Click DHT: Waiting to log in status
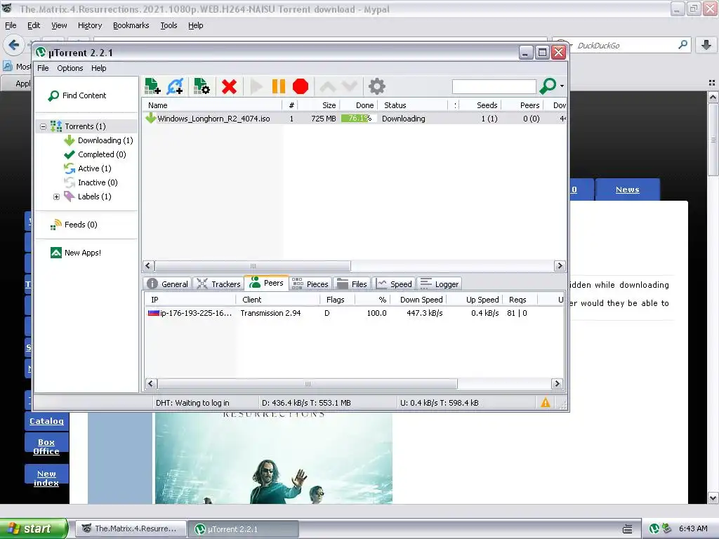 [192, 403]
